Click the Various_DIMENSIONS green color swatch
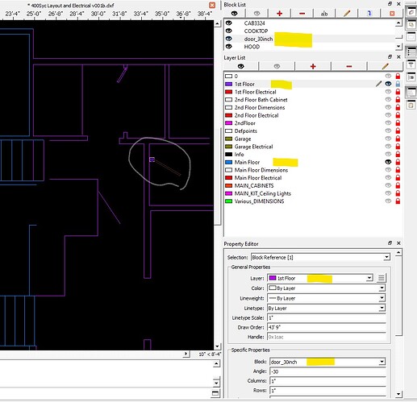The height and width of the screenshot is (402, 417). tap(228, 201)
